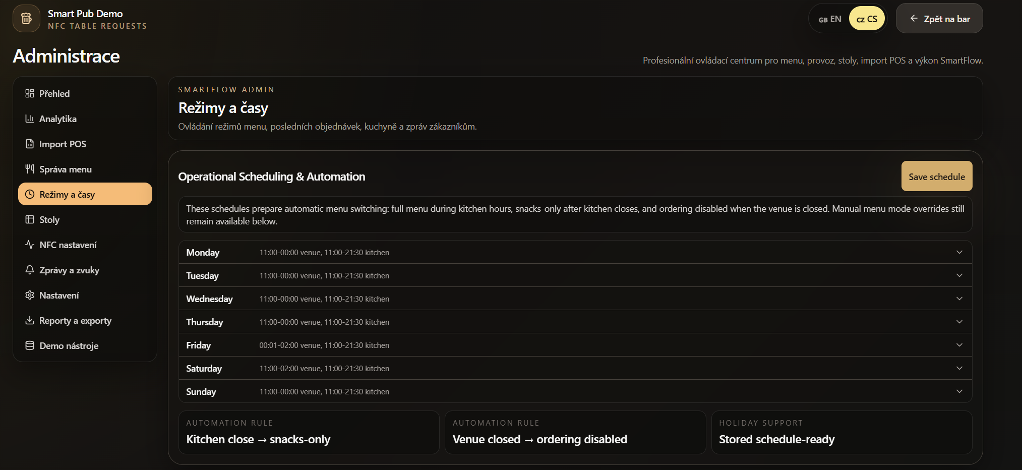This screenshot has width=1022, height=470.
Task: Click the Smart Pub beer mug logo
Action: pyautogui.click(x=26, y=19)
